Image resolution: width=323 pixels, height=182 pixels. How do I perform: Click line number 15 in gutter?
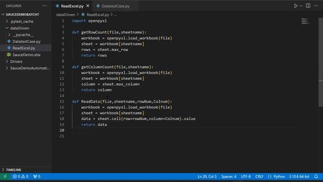[x=62, y=102]
